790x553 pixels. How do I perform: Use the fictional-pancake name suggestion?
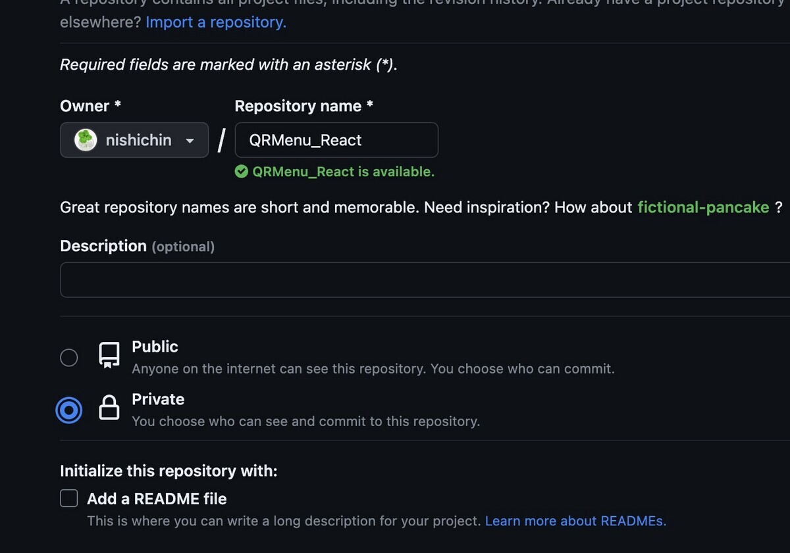703,208
